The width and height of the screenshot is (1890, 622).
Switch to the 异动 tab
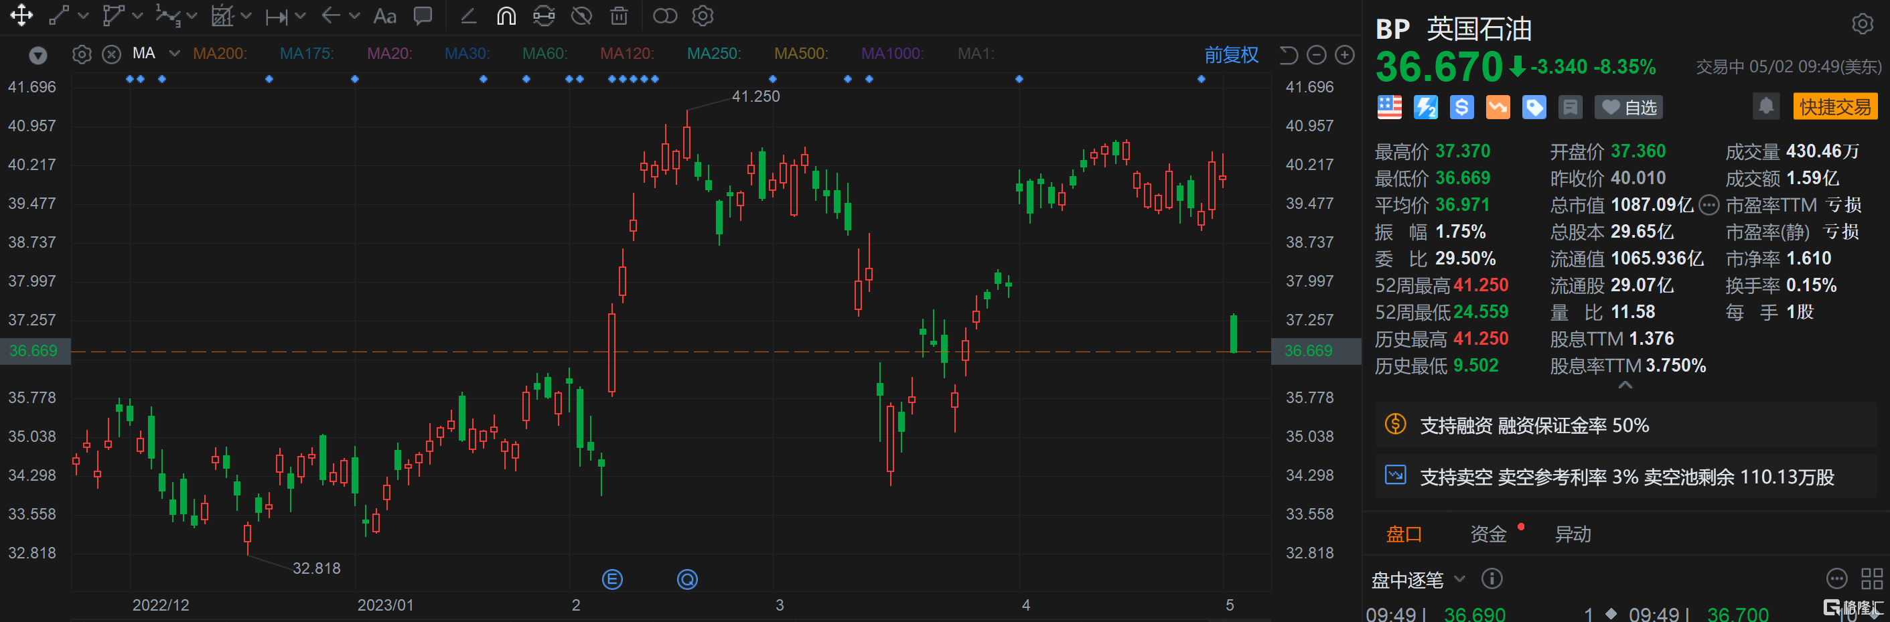(1573, 534)
